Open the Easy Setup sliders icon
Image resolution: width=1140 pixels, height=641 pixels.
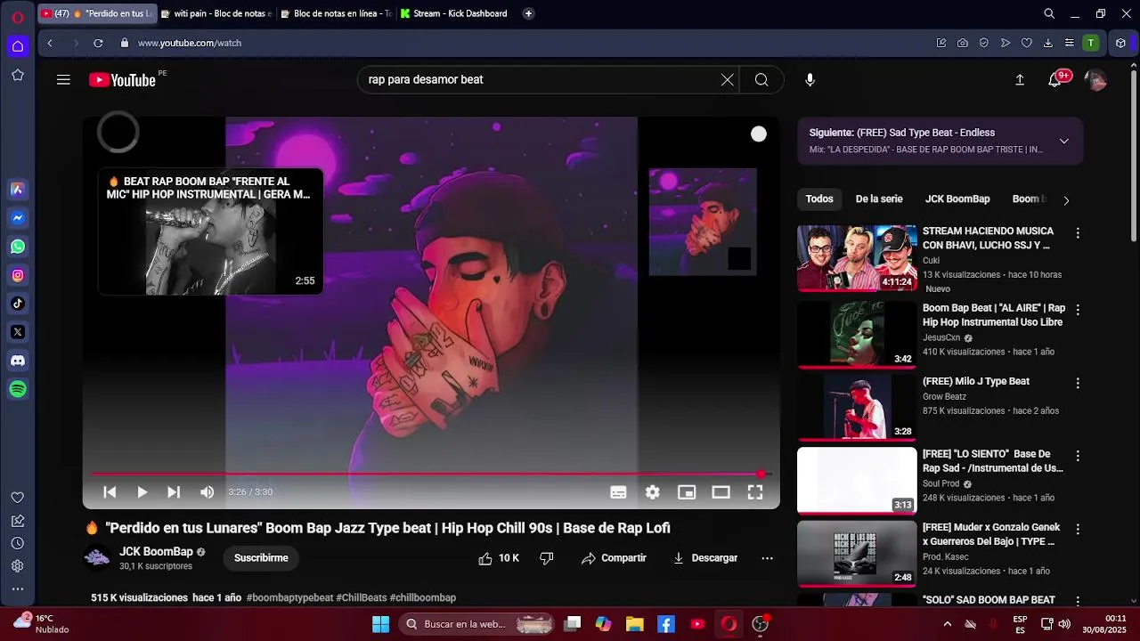tap(1069, 43)
